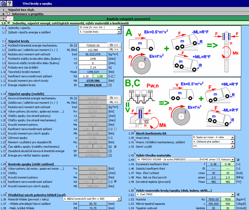Click the clutch diagram B,C illustration
Viewport: 249px width, 210px height.
coord(182,104)
